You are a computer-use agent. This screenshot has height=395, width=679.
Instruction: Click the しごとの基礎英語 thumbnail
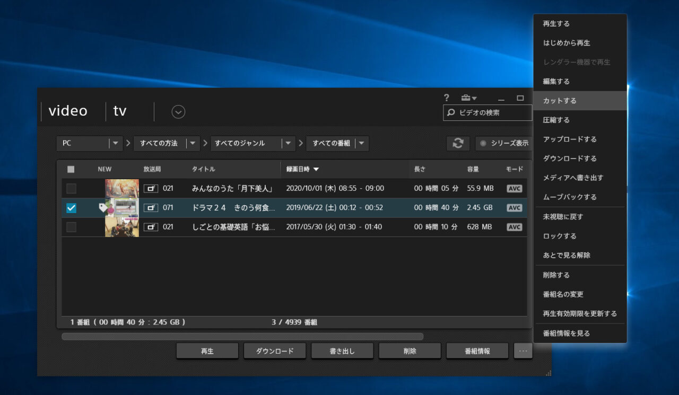(x=121, y=227)
